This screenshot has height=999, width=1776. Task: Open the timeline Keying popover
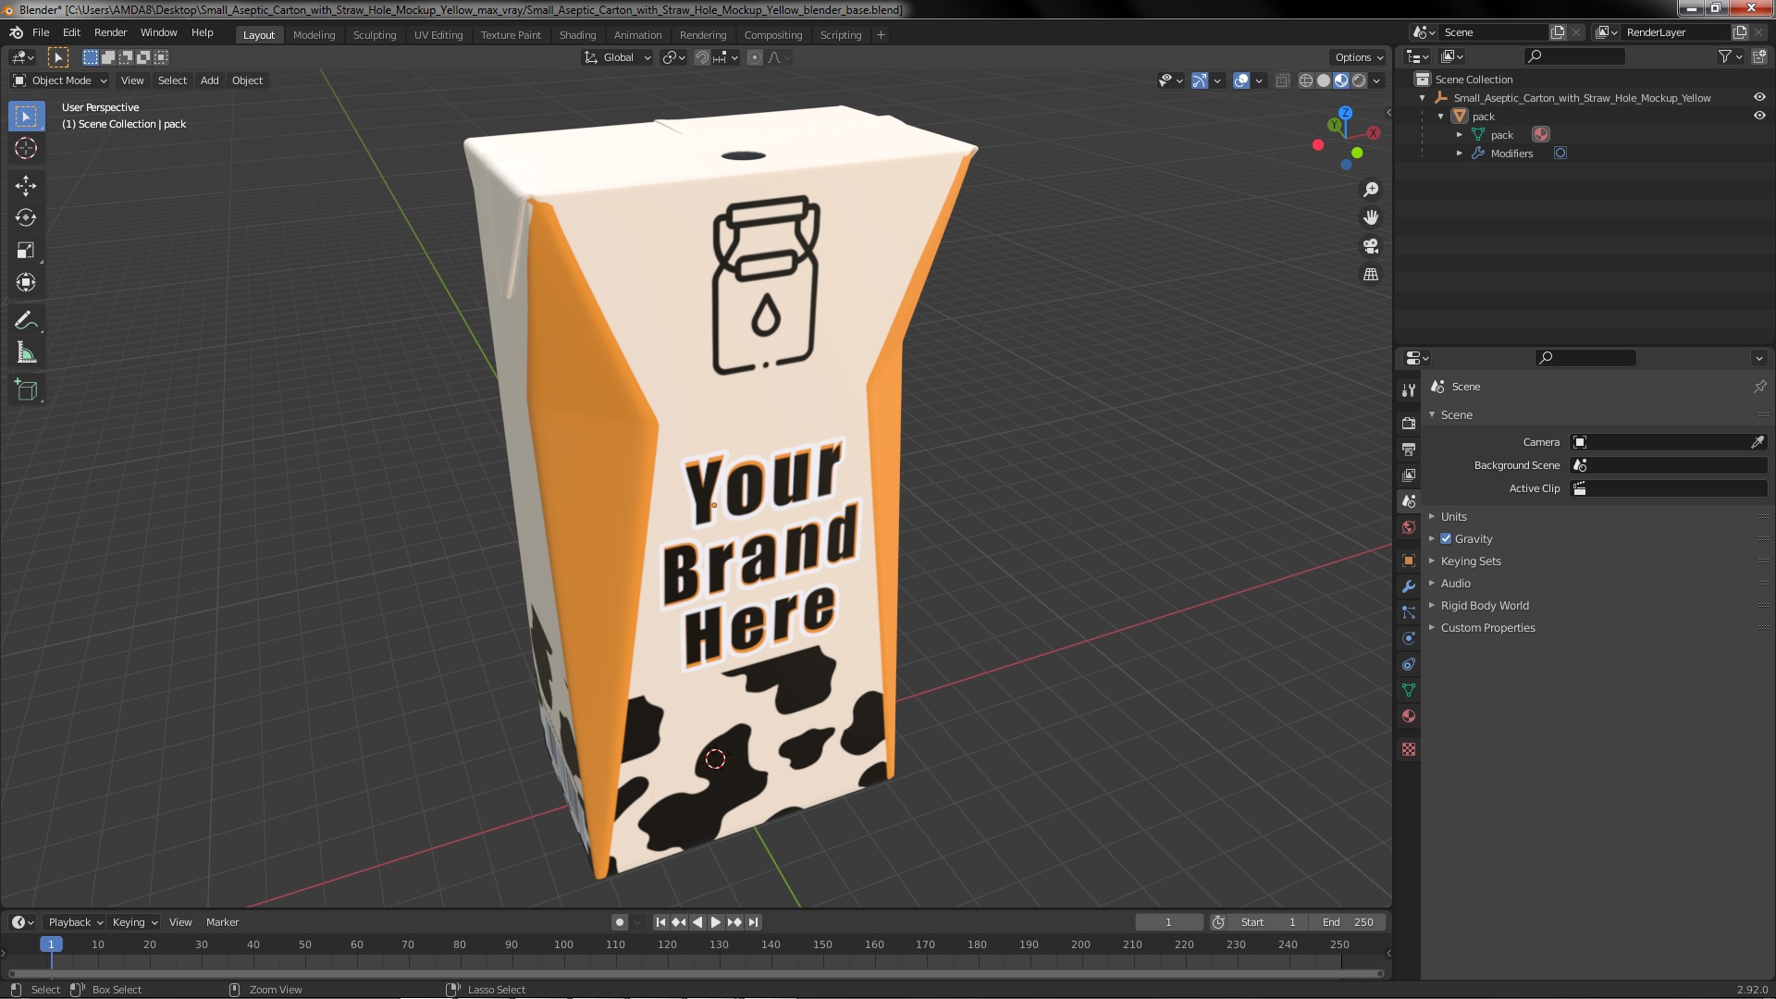pos(135,922)
